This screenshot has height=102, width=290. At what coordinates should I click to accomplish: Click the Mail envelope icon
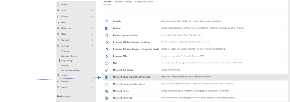[x=106, y=63]
